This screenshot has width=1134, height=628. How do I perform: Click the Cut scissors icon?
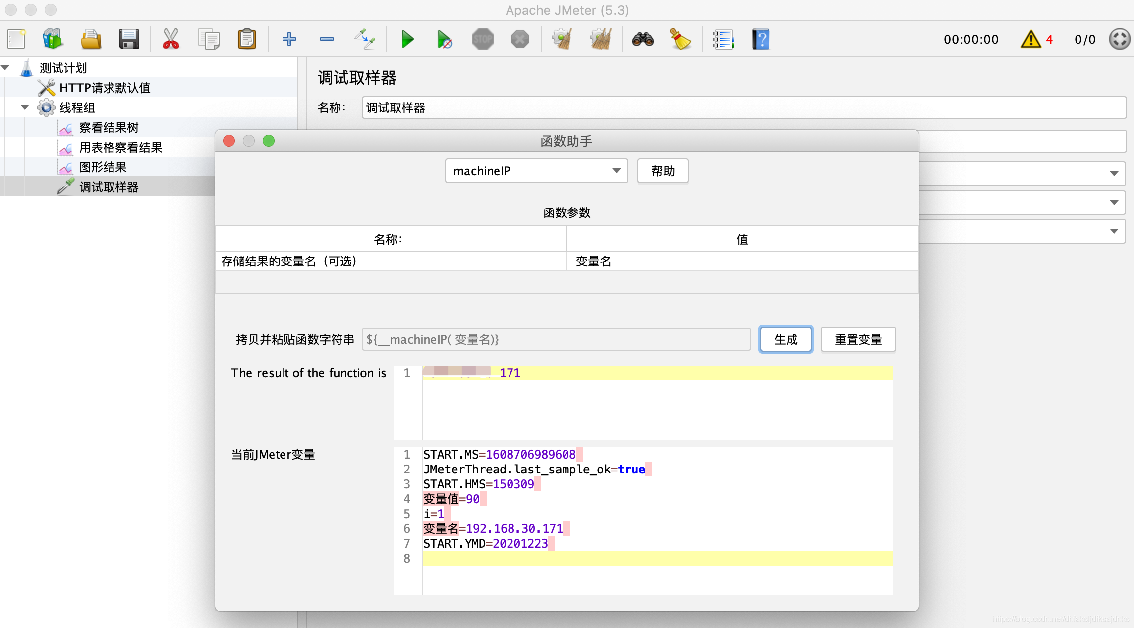point(170,39)
